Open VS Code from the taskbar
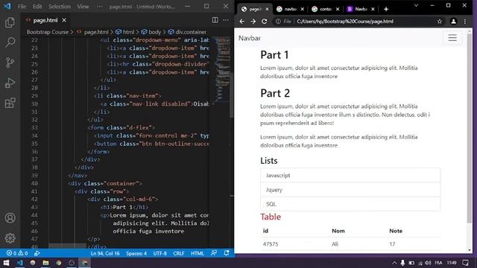This screenshot has height=268, width=477. coord(20,263)
